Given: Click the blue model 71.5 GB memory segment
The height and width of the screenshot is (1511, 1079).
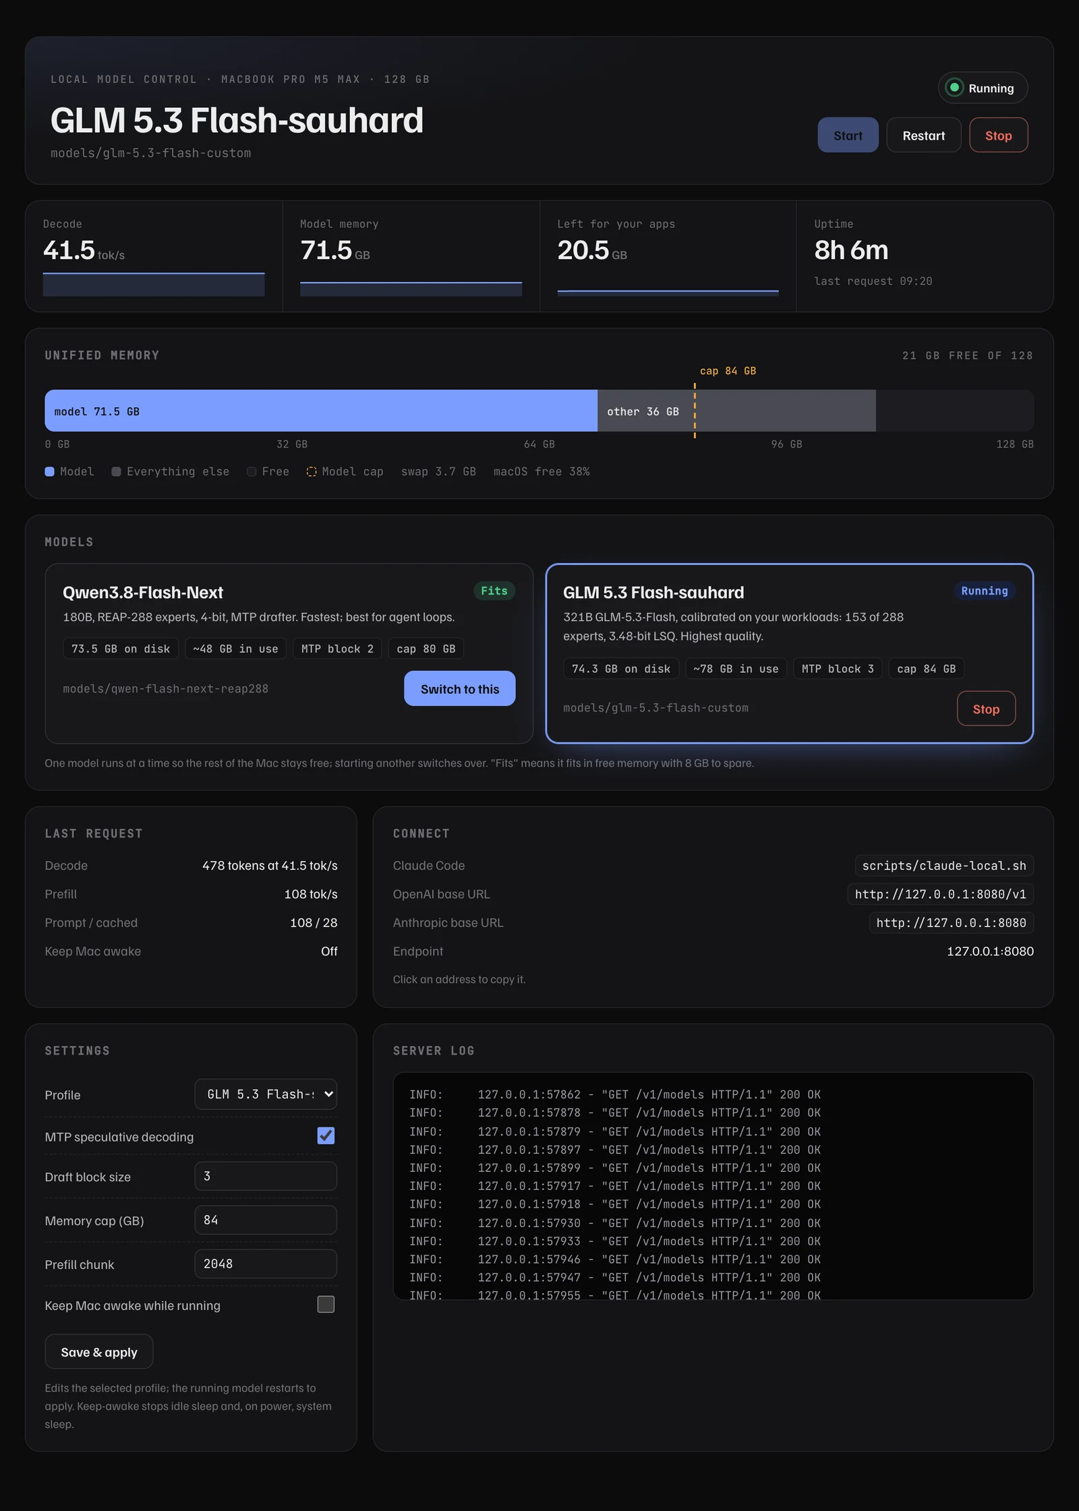Looking at the screenshot, I should pos(321,411).
